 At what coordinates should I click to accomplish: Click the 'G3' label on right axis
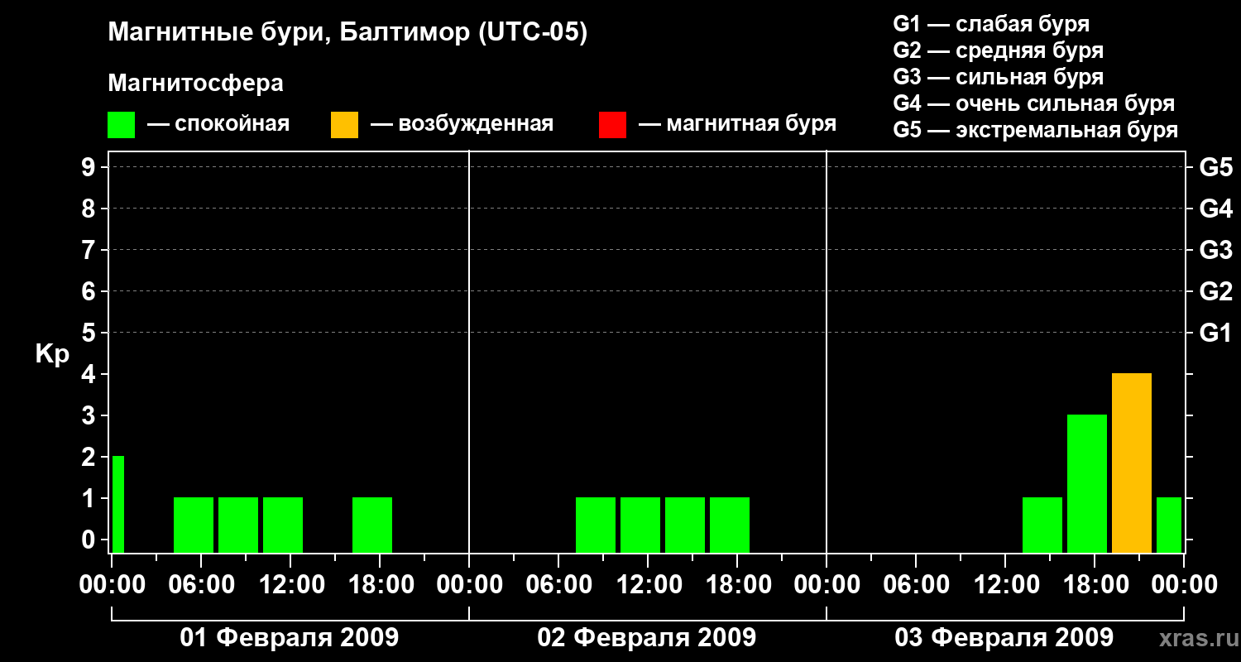point(1215,250)
